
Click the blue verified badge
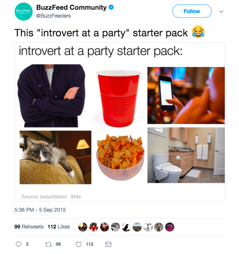click(111, 7)
